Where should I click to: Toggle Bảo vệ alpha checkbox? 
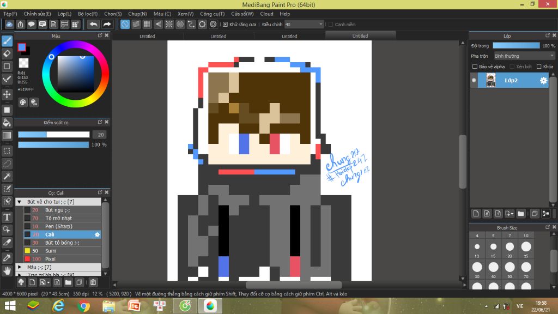tap(475, 67)
